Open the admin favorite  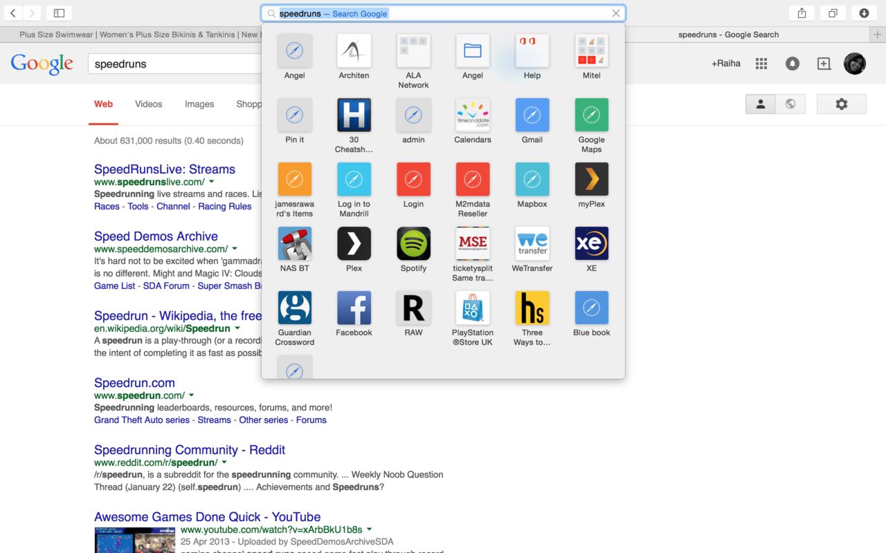point(413,115)
